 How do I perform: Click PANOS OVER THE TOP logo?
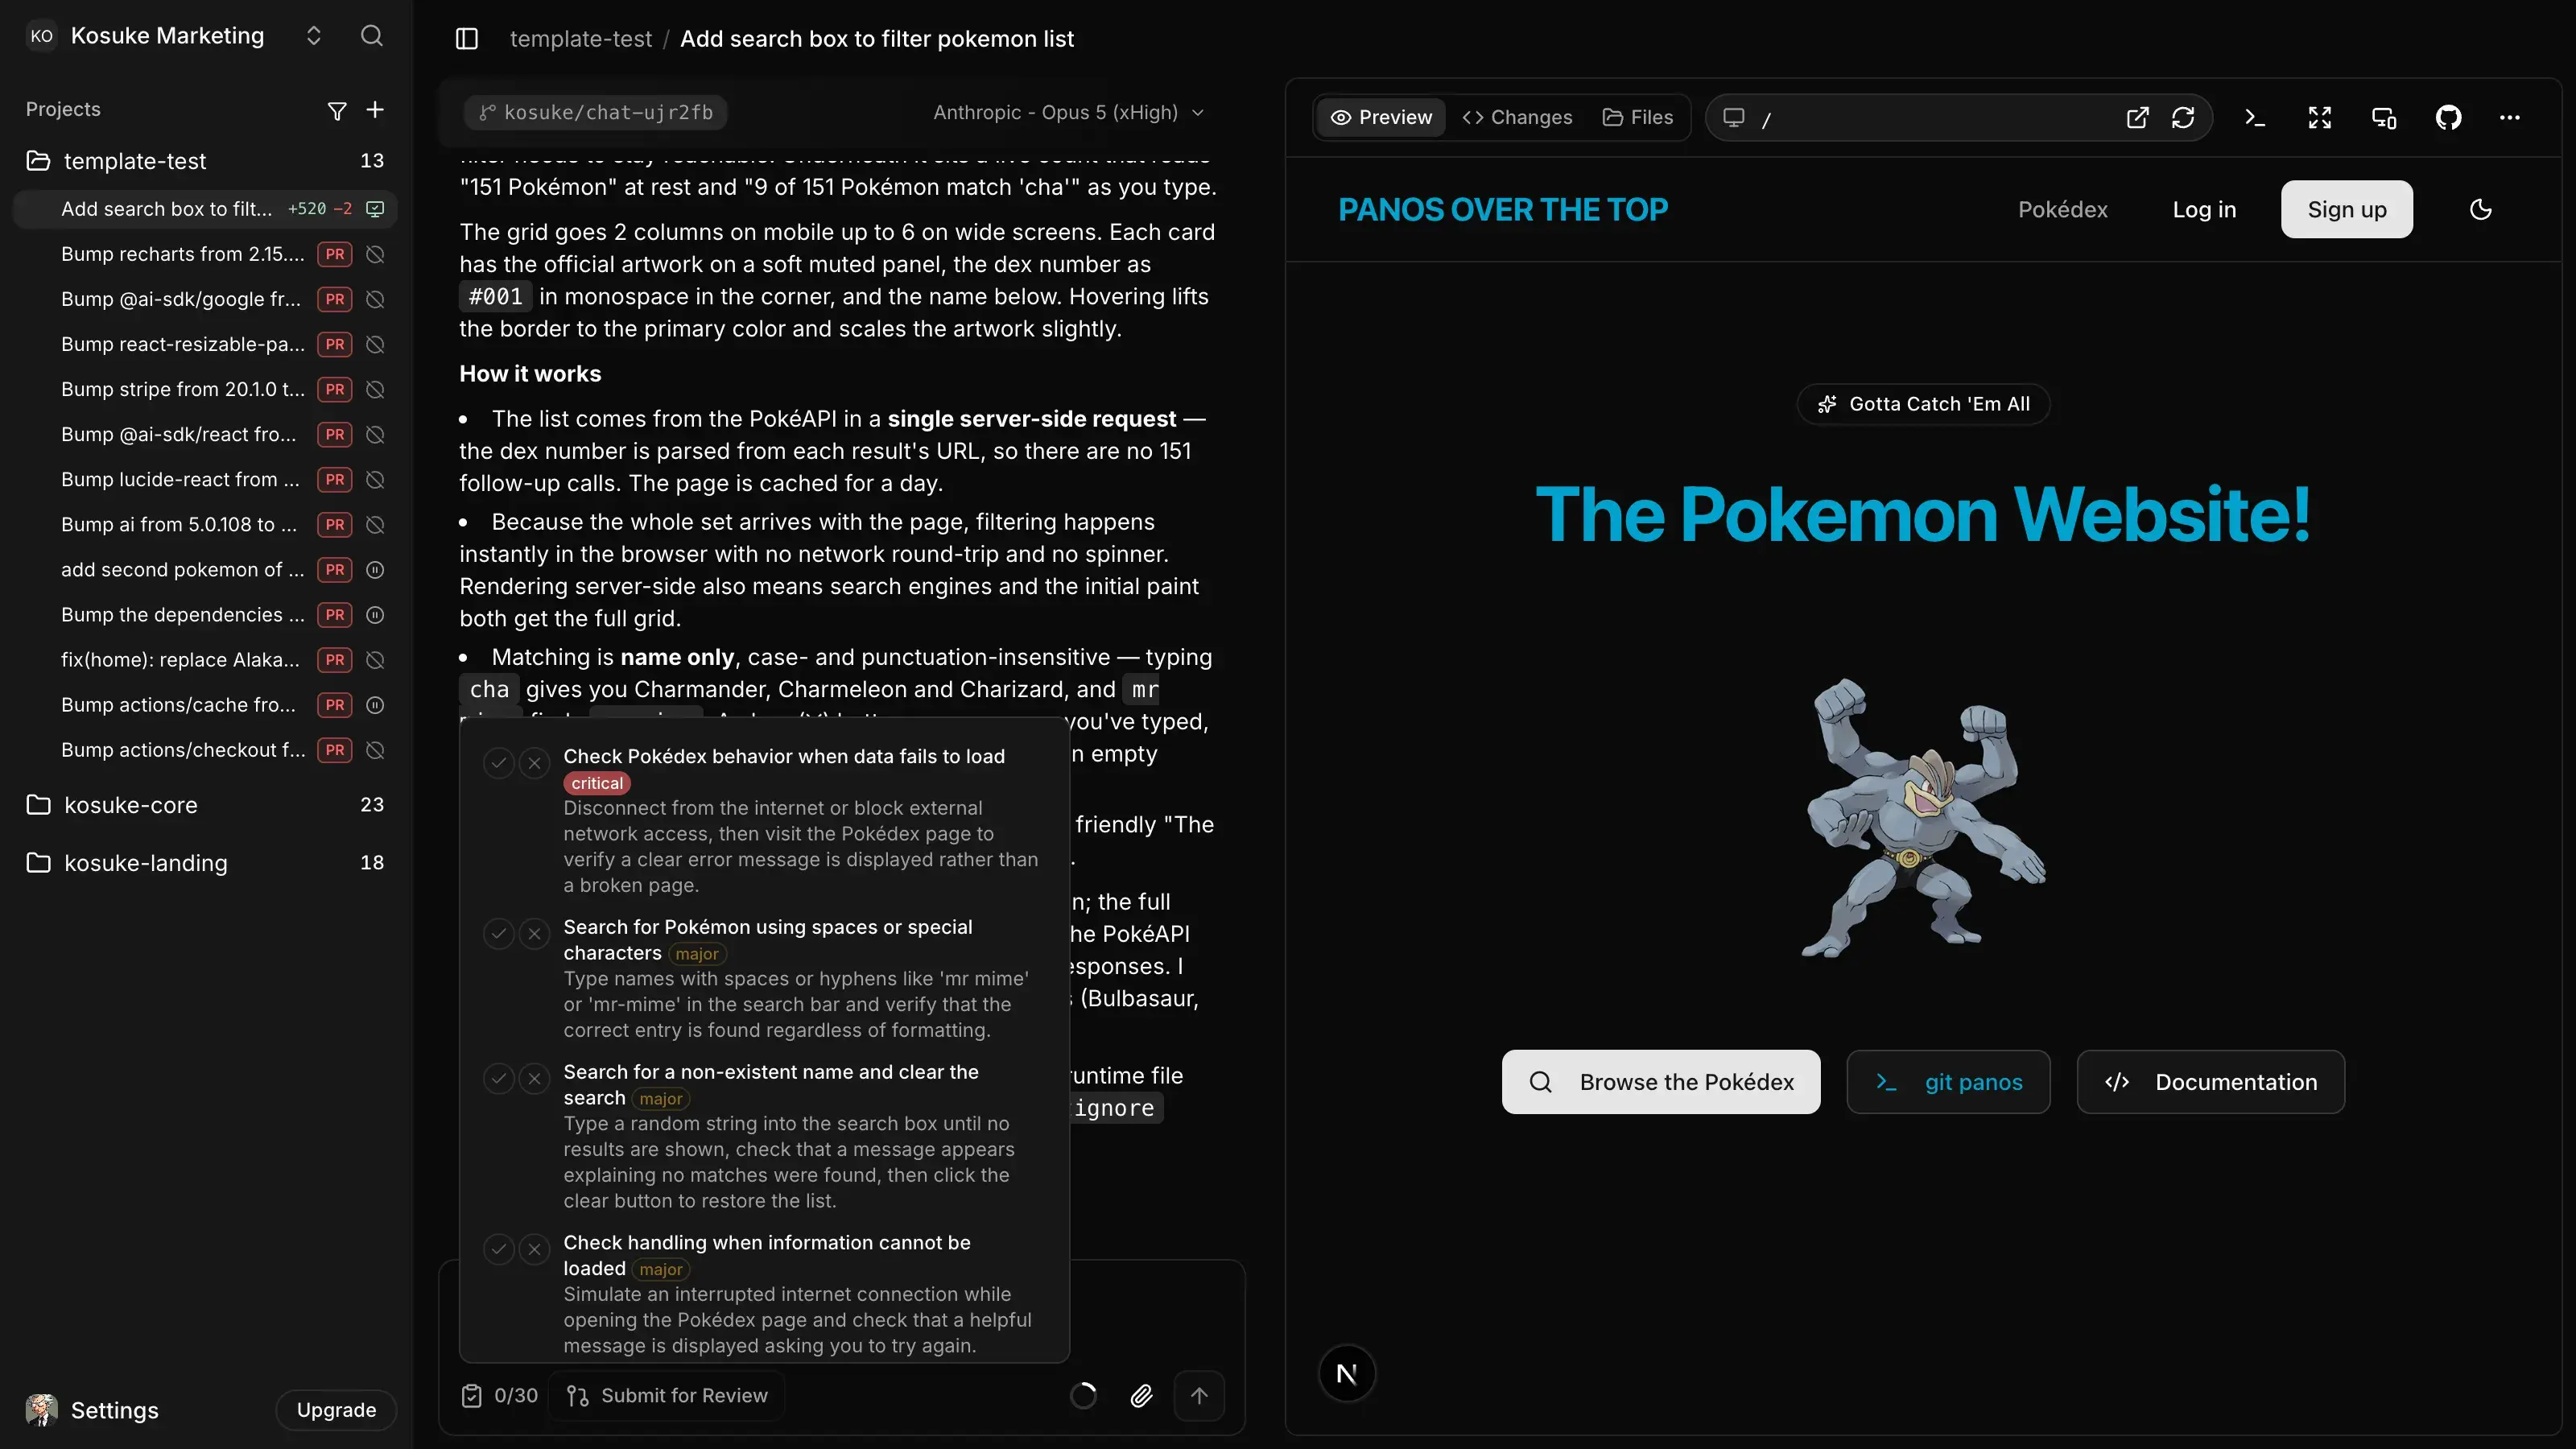(1503, 210)
